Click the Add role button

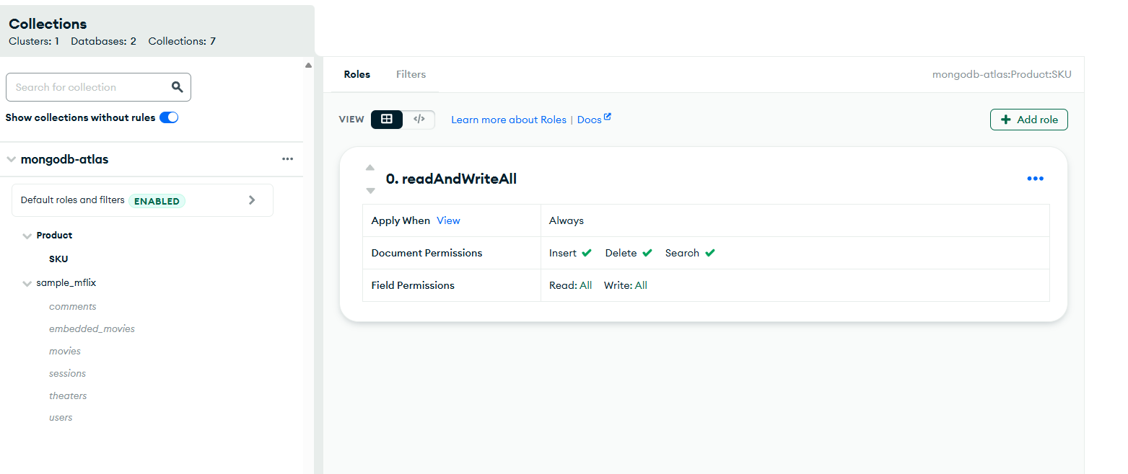1028,120
